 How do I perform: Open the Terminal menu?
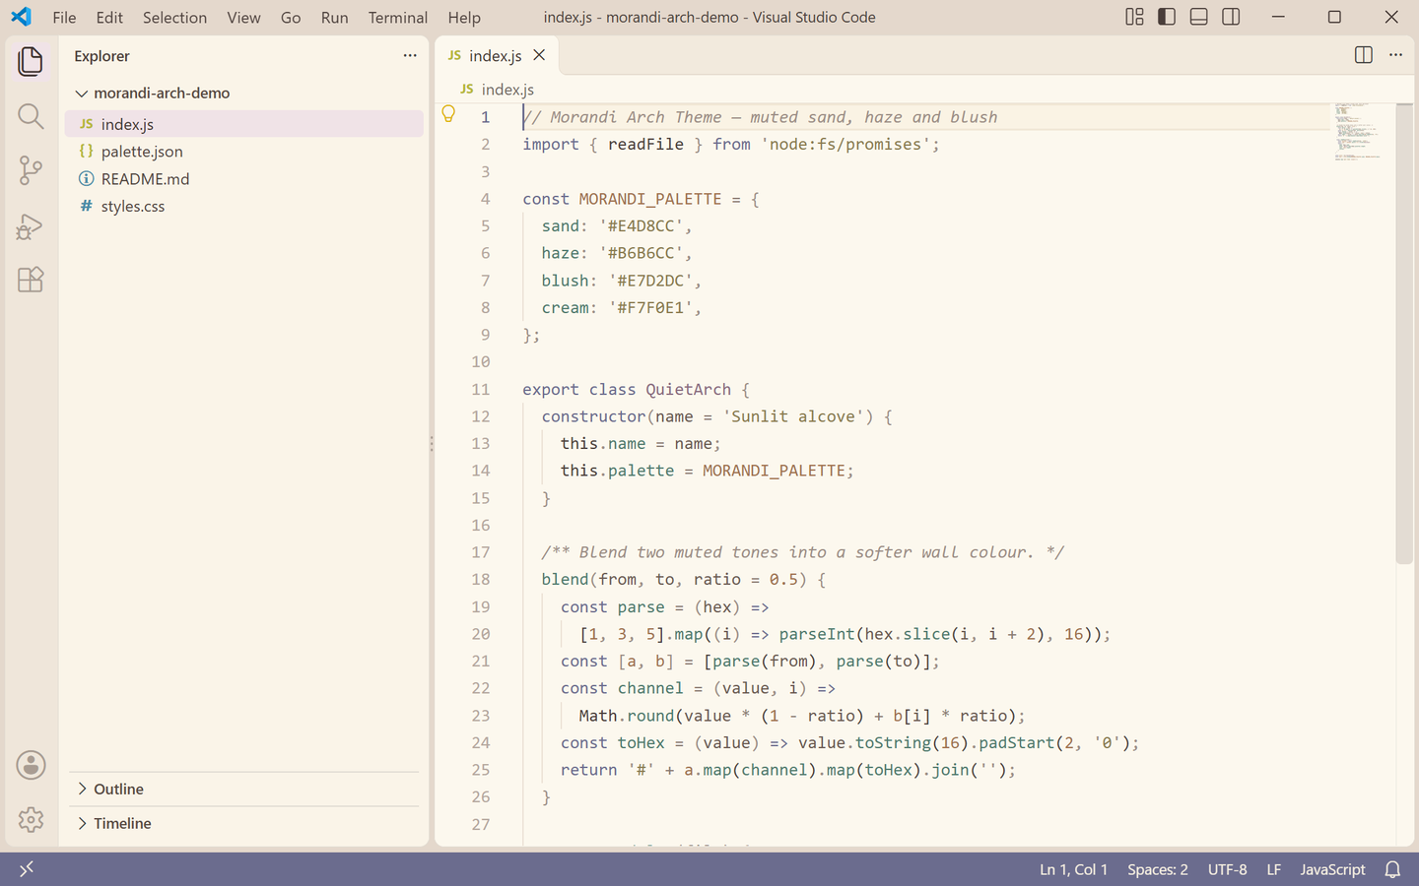(398, 18)
